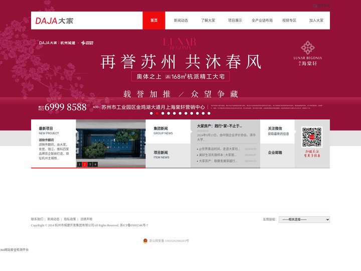Select the first banner carousel dot
Image resolution: width=361 pixels, height=271 pixels.
151,113
